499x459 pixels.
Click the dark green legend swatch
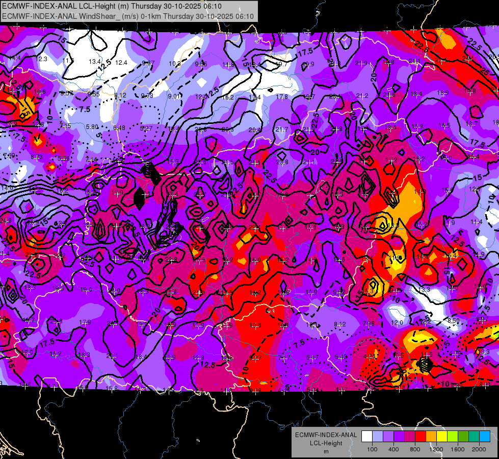pyautogui.click(x=463, y=437)
